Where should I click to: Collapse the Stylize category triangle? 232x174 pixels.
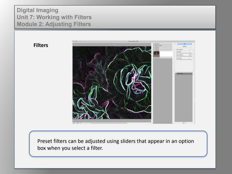point(154,50)
